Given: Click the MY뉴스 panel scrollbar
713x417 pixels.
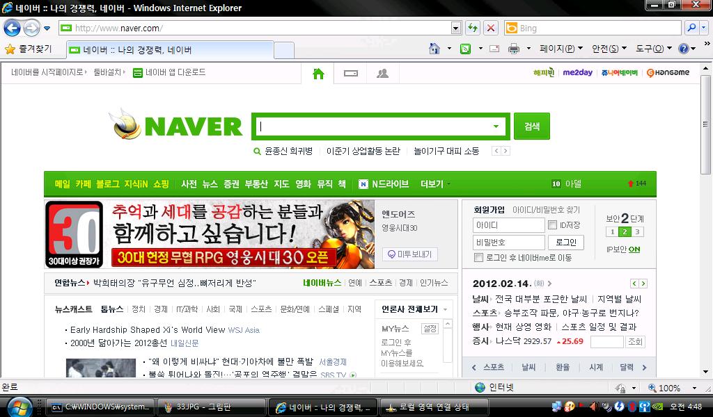Looking at the screenshot, I should click(448, 341).
